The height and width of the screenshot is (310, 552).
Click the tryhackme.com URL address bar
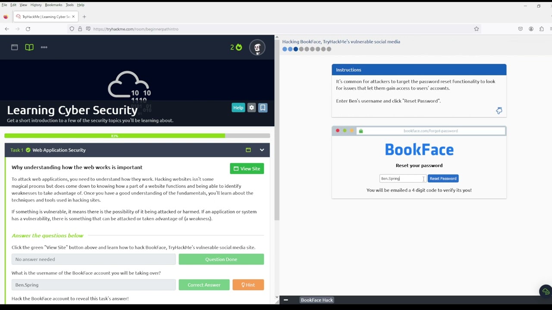pyautogui.click(x=276, y=29)
